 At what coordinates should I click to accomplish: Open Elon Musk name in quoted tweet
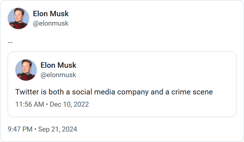(58, 65)
